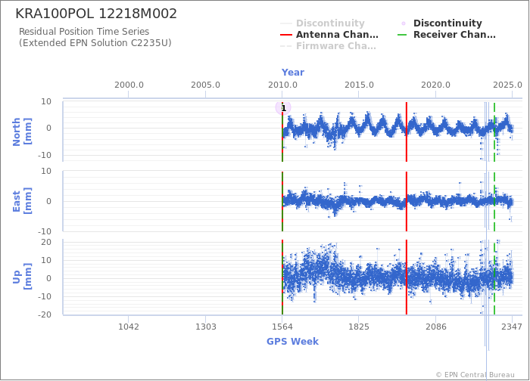
Task: Click the EPN Central Bureau credit
Action: (x=475, y=375)
